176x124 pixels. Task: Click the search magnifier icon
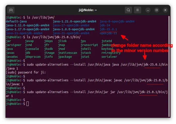click(128, 10)
